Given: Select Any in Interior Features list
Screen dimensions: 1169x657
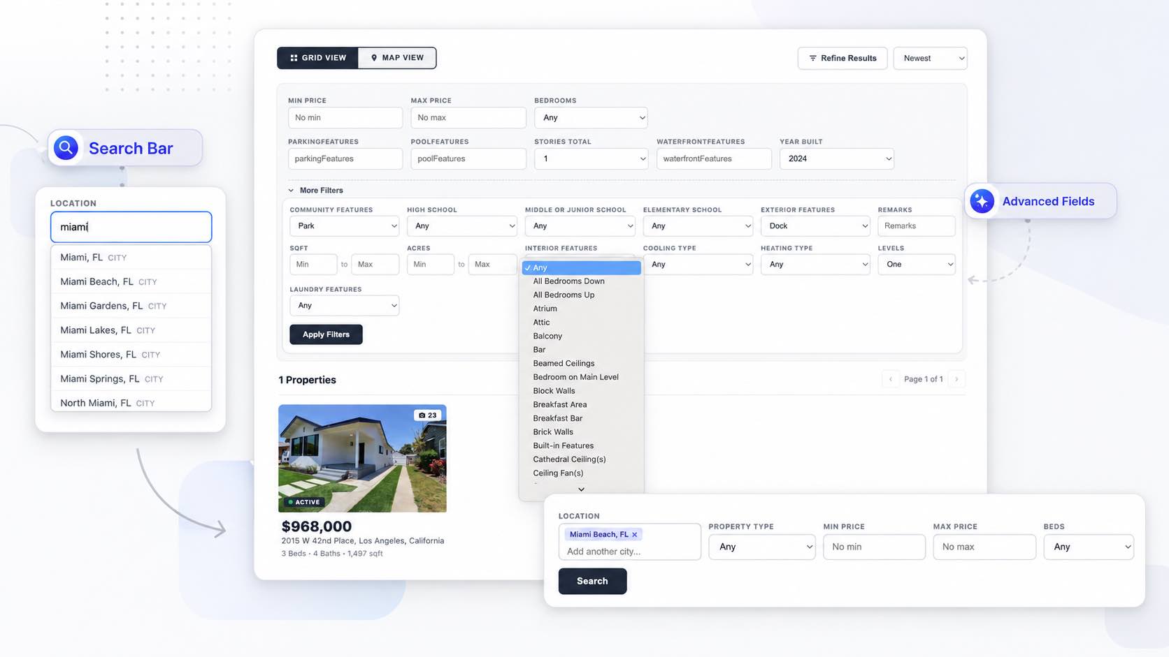Looking at the screenshot, I should (581, 267).
